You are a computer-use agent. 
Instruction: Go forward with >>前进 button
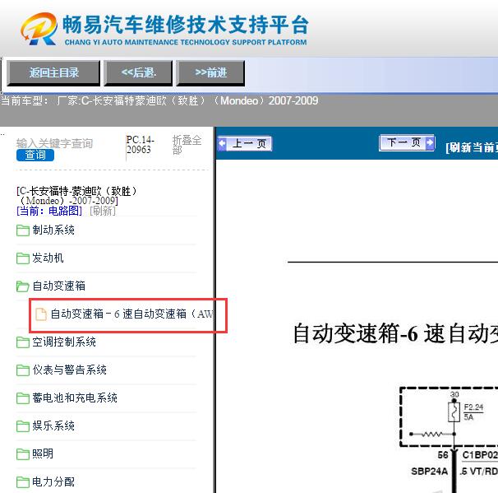(x=210, y=72)
